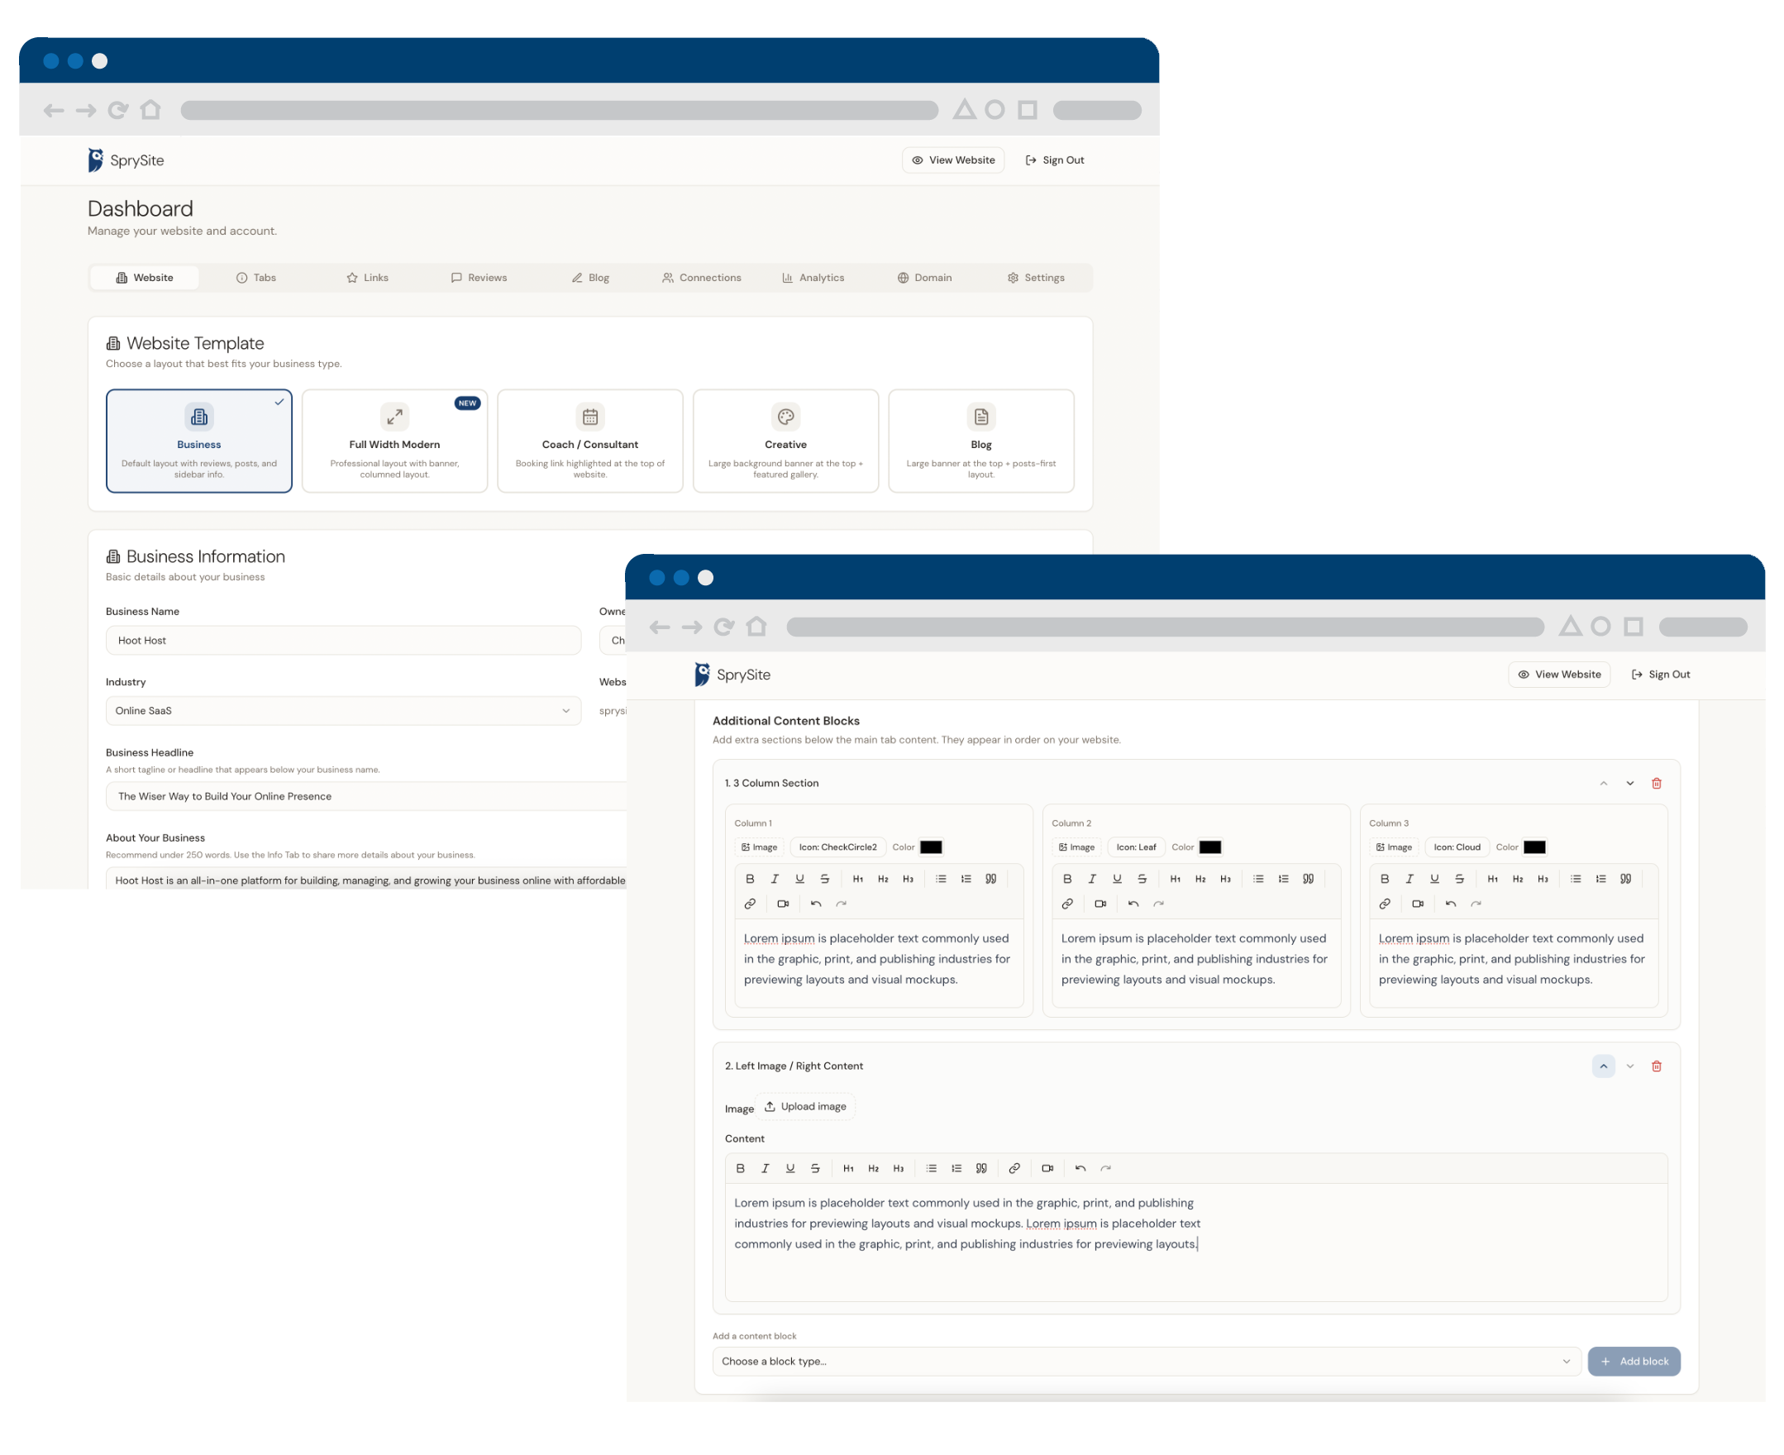Click link icon in Left Image content toolbar
The height and width of the screenshot is (1455, 1784).
tap(1014, 1167)
